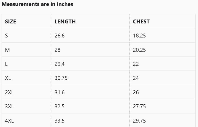Click the S size row label
Image resolution: width=198 pixels, height=127 pixels.
point(7,36)
